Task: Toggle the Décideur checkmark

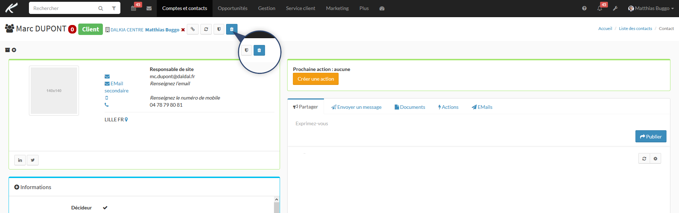Action: (105, 208)
